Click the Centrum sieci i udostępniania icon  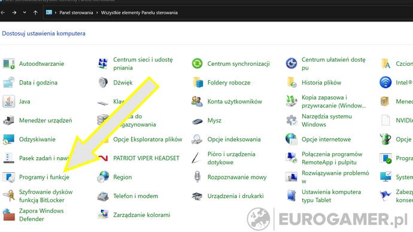(x=103, y=63)
